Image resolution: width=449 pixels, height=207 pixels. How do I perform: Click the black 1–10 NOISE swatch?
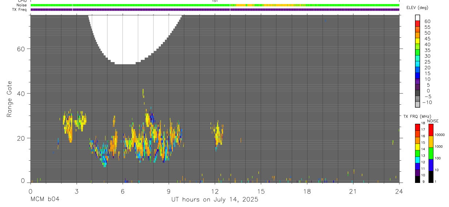point(431,176)
